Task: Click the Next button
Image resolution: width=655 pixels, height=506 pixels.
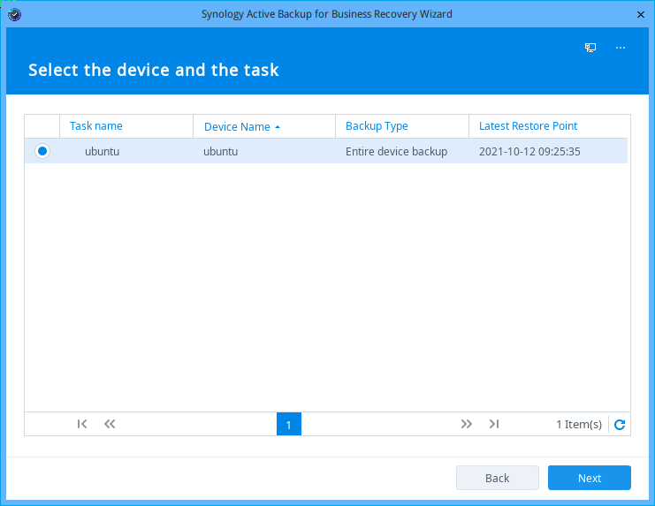Action: pyautogui.click(x=590, y=478)
